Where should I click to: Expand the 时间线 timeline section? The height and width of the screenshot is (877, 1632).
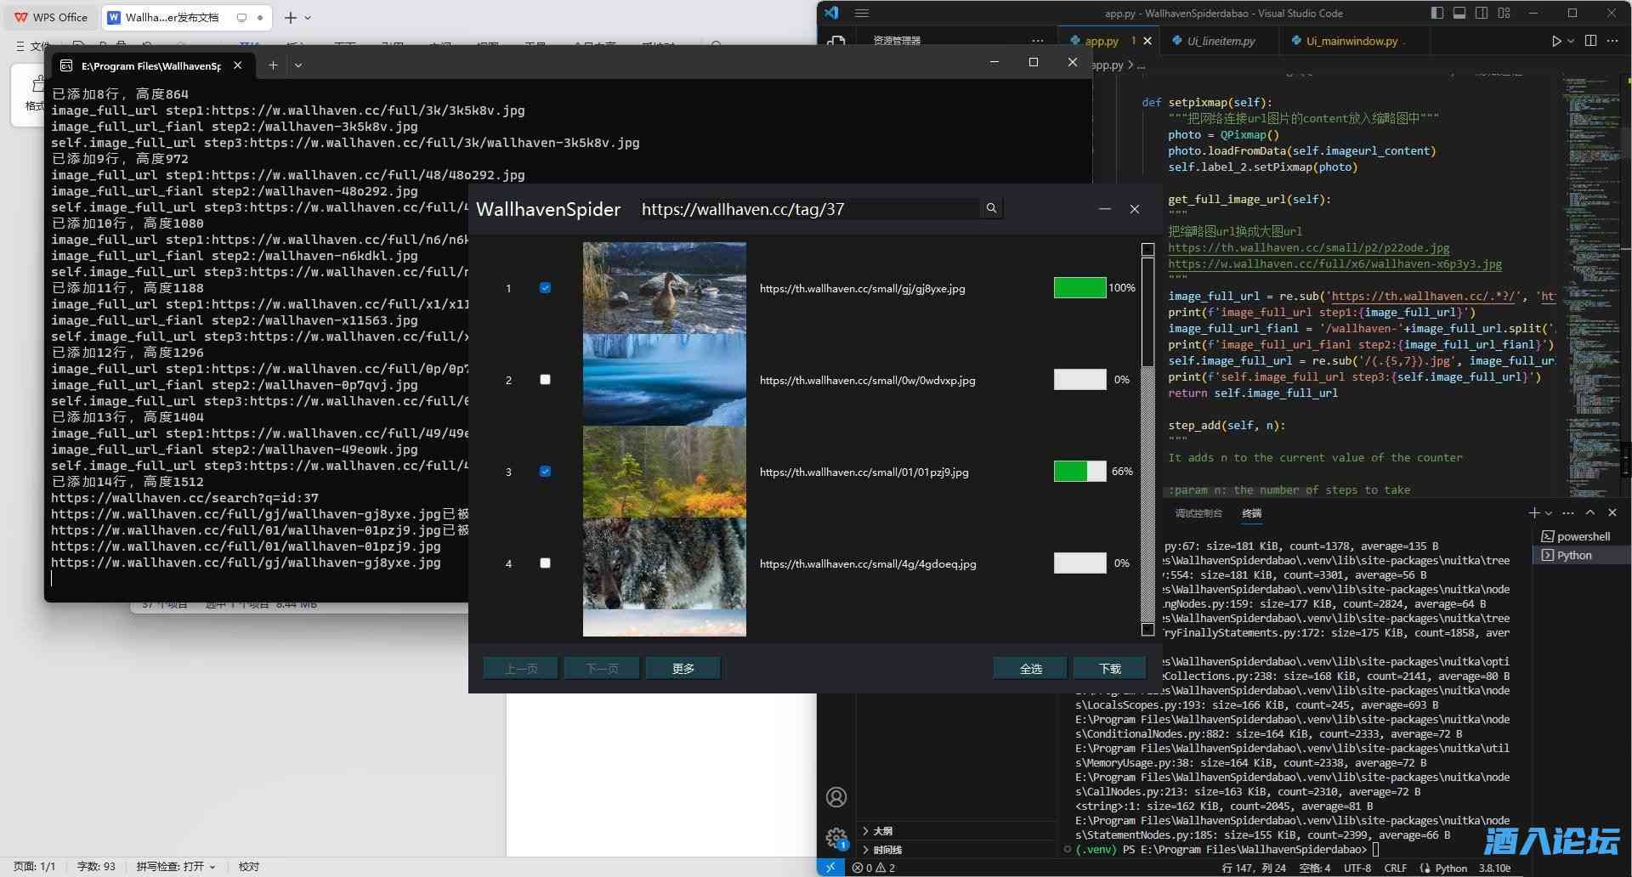tap(887, 850)
